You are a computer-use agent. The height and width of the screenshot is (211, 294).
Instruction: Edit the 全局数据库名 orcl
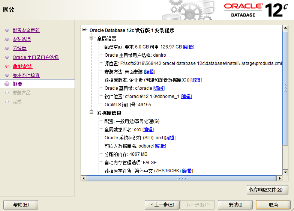pos(148,130)
